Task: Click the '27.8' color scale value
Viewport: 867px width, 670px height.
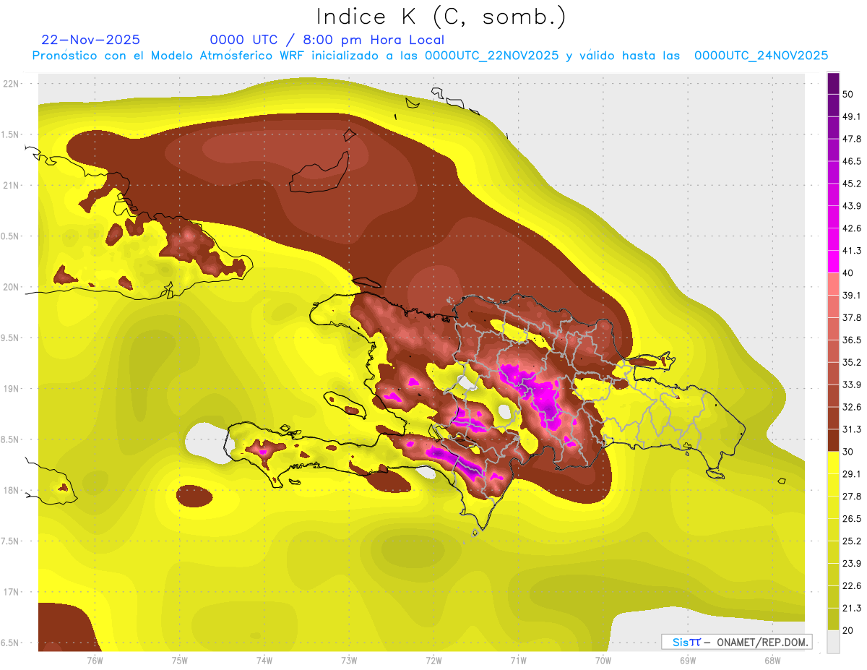Action: click(852, 497)
